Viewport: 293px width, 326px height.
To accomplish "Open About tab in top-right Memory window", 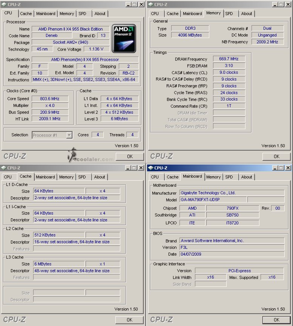I will [x=246, y=14].
